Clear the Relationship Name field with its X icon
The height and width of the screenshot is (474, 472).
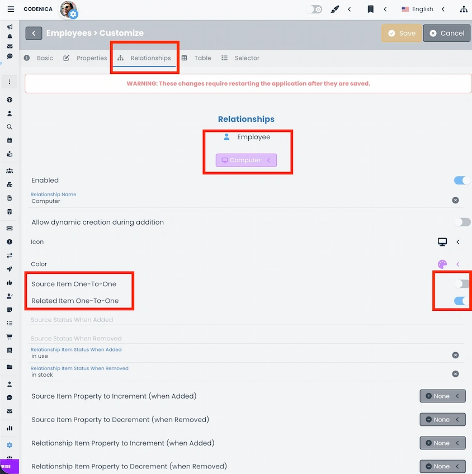pos(455,199)
